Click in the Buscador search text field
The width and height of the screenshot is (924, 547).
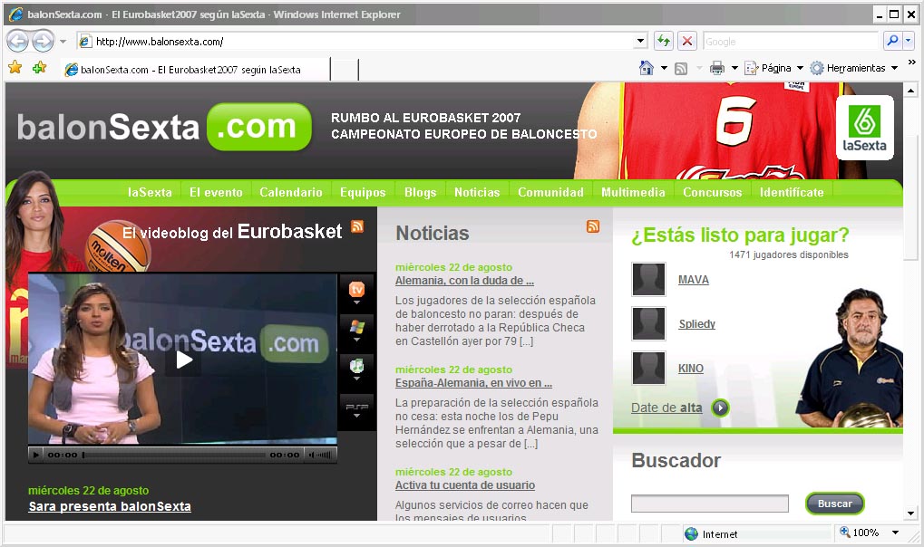tap(709, 504)
